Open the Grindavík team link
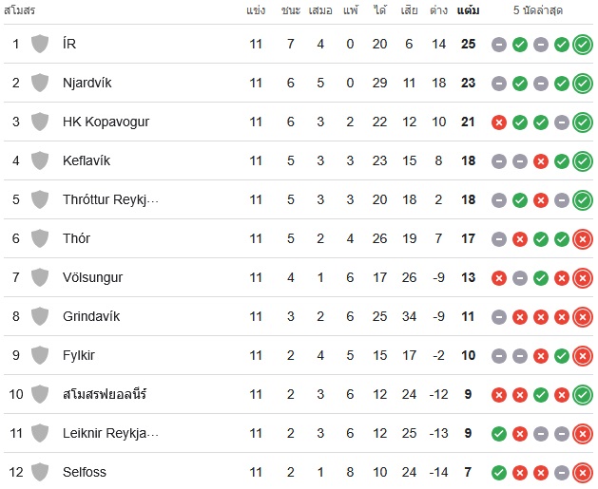The width and height of the screenshot is (598, 489). point(91,316)
